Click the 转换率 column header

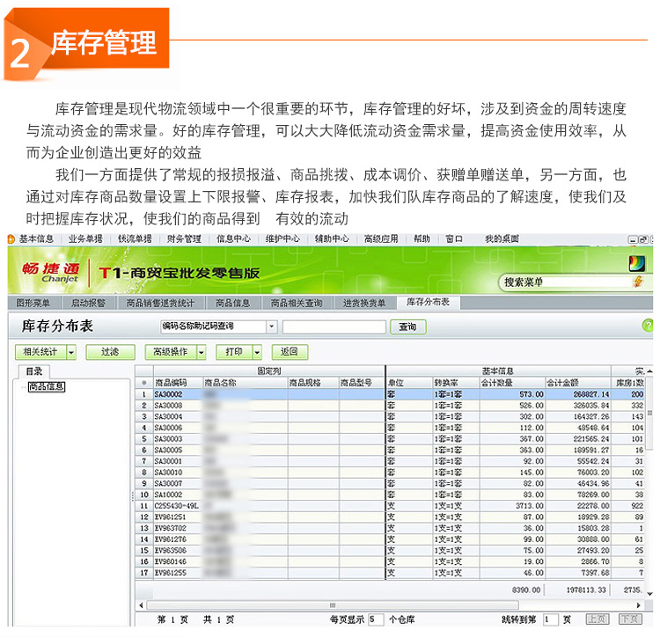pyautogui.click(x=456, y=383)
